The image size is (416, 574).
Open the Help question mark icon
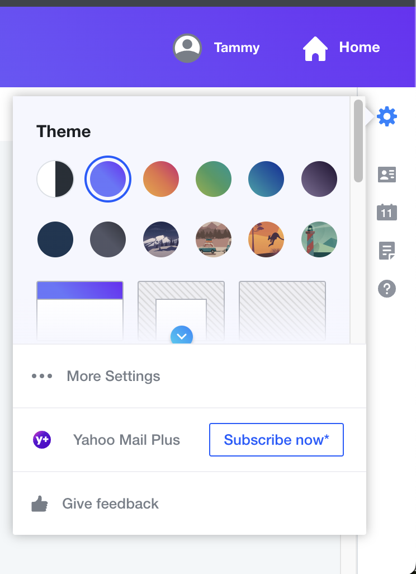(387, 289)
